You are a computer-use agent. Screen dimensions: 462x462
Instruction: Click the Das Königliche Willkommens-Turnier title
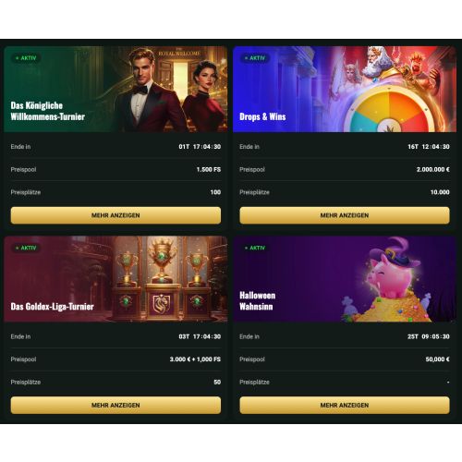click(x=48, y=111)
